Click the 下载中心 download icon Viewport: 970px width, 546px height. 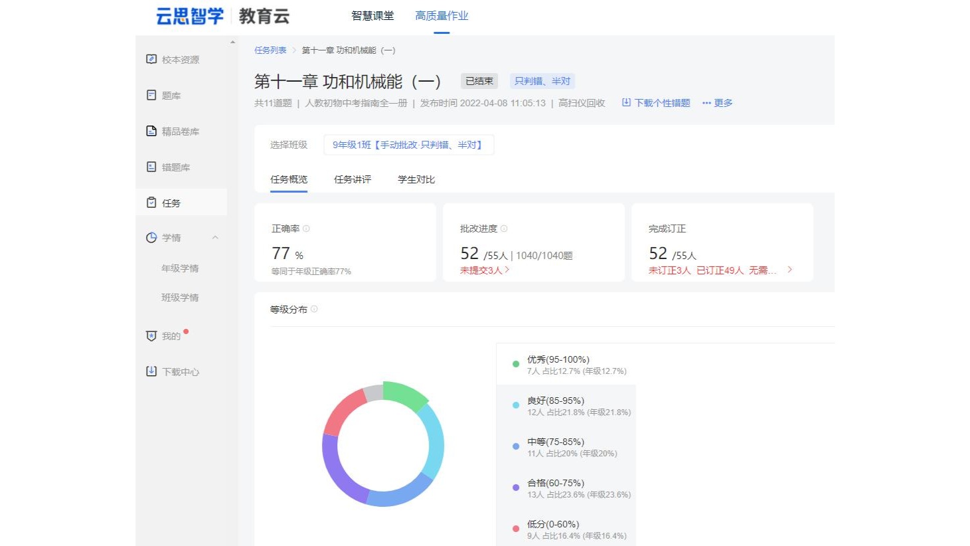click(x=151, y=371)
